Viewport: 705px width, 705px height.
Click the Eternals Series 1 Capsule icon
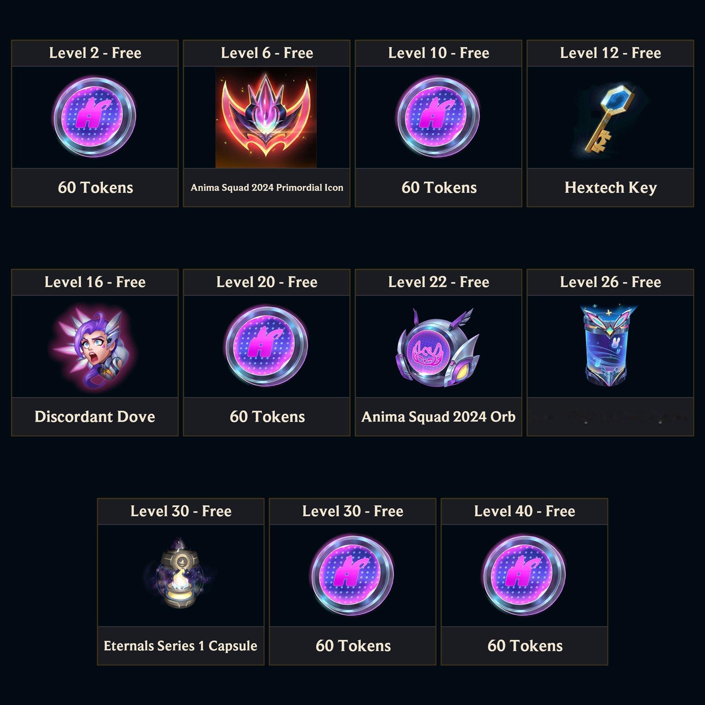tap(180, 575)
